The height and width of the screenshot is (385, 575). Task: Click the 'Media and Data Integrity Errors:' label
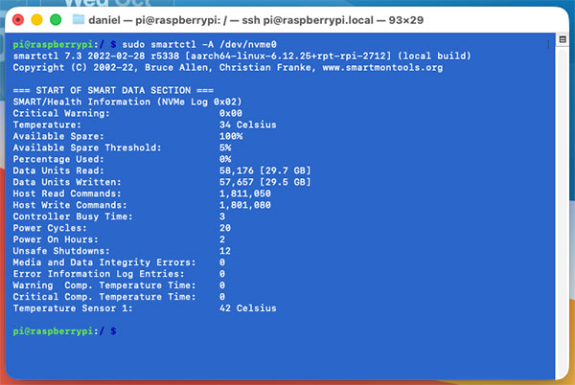pos(104,262)
